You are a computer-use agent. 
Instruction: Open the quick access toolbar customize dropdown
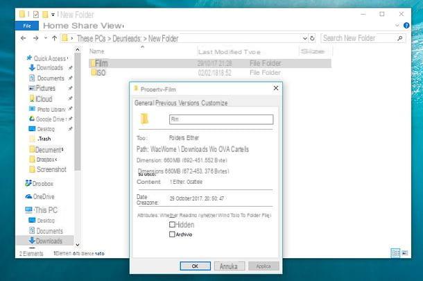pos(53,15)
